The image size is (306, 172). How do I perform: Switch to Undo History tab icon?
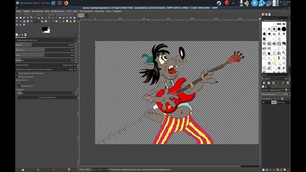pos(22,35)
